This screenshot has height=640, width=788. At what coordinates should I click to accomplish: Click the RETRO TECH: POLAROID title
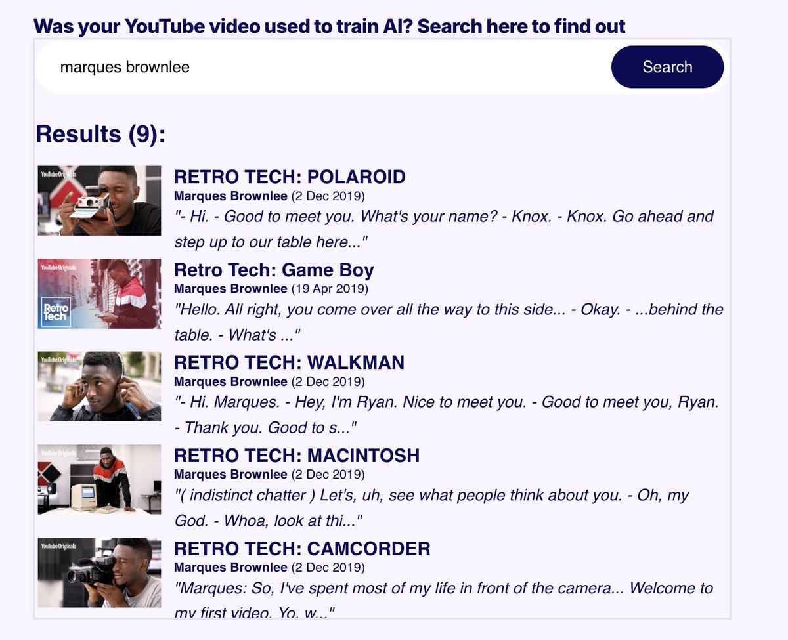290,177
